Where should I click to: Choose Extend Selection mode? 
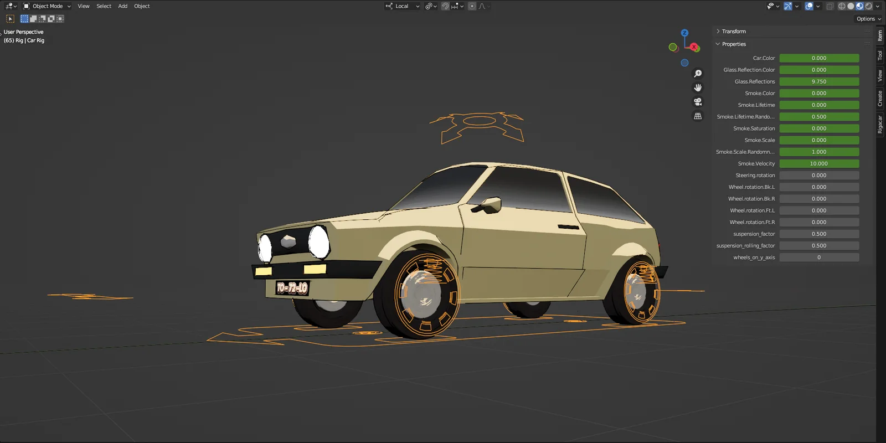(33, 19)
